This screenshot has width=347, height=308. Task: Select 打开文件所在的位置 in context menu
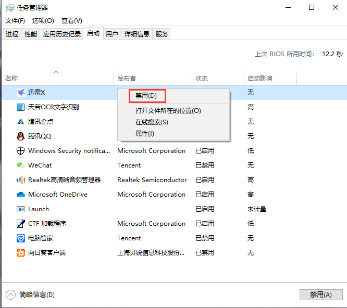(x=168, y=111)
